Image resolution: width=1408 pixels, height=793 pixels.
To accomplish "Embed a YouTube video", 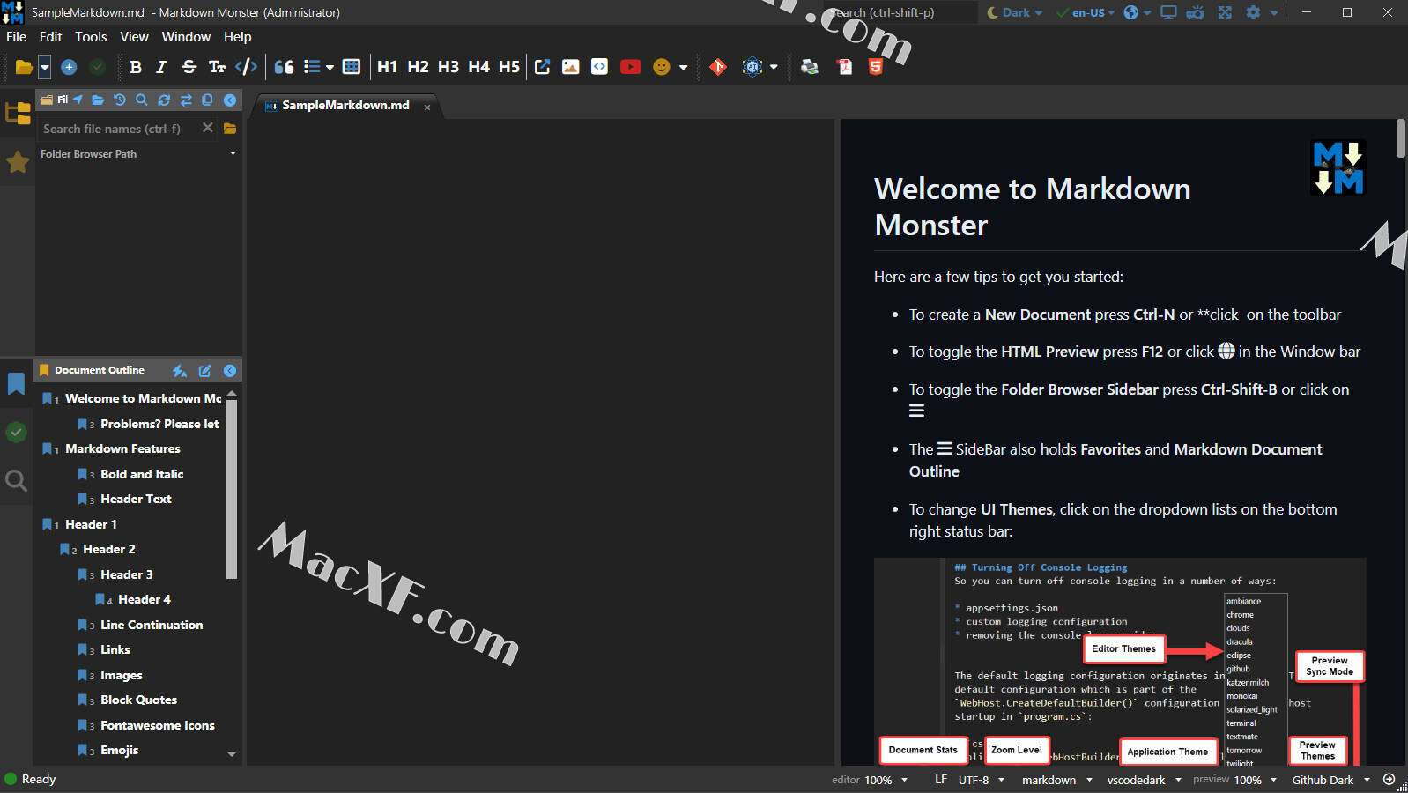I will [630, 67].
